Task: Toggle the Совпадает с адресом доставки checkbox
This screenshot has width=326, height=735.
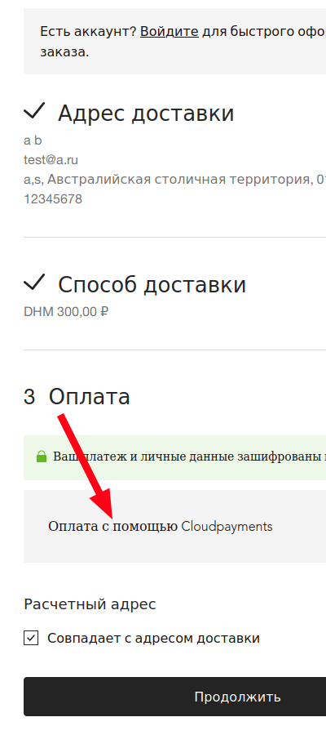Action: tap(31, 638)
